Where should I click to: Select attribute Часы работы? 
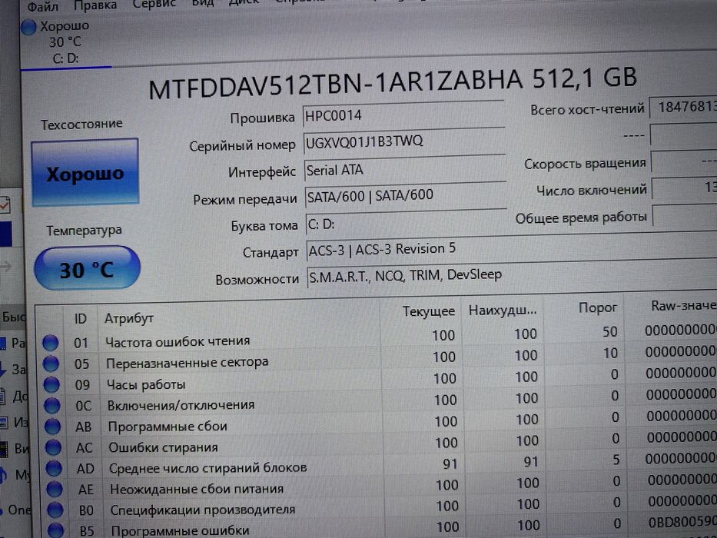146,385
